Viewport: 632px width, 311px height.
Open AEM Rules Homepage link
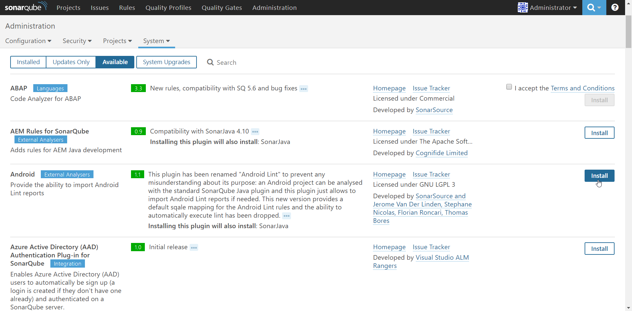pyautogui.click(x=389, y=131)
